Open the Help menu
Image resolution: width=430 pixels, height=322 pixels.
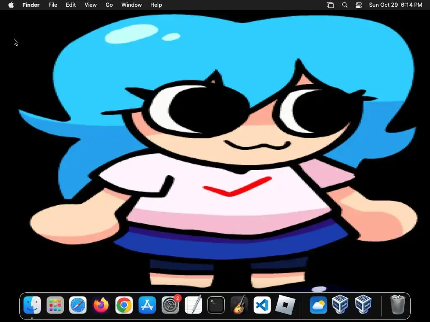(x=156, y=5)
